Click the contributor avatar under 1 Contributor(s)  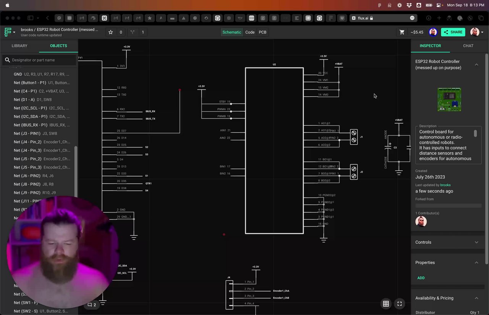421,221
